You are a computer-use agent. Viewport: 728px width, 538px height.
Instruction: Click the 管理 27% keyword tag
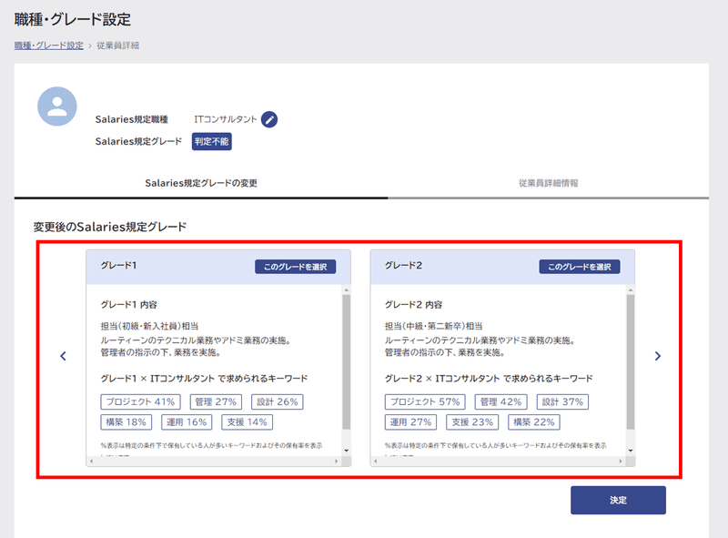pos(216,401)
